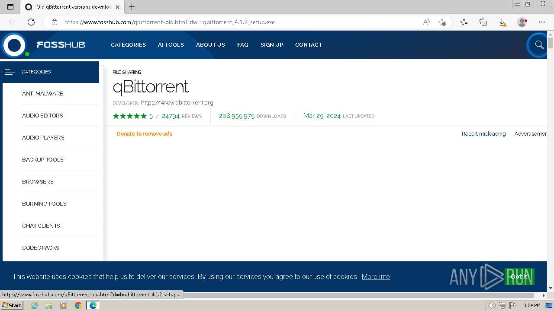Select BURNING TOOLS category

coord(44,204)
